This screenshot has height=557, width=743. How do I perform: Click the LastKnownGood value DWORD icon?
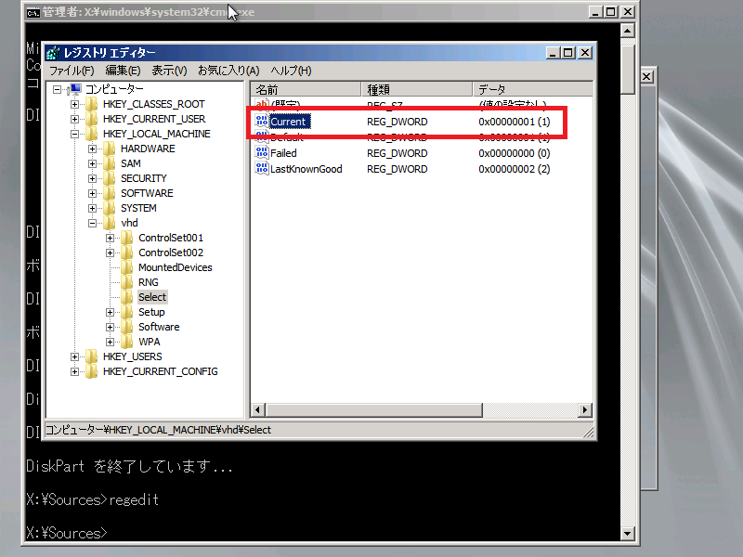click(262, 169)
